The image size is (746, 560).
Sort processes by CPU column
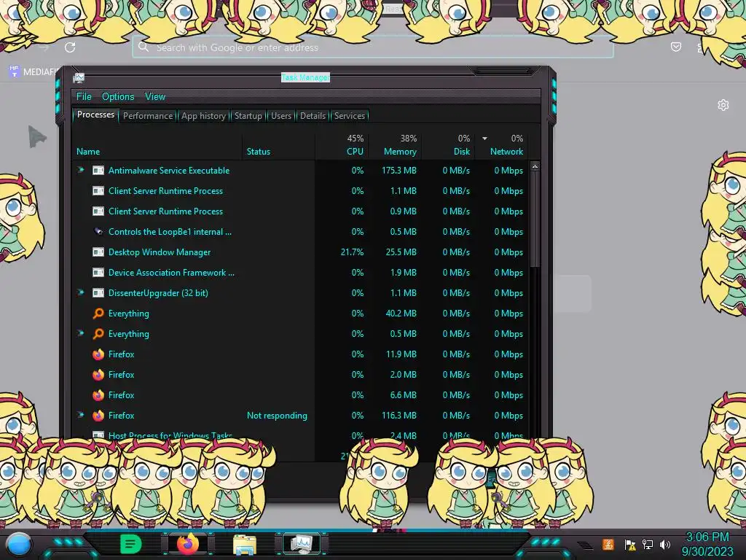(355, 152)
